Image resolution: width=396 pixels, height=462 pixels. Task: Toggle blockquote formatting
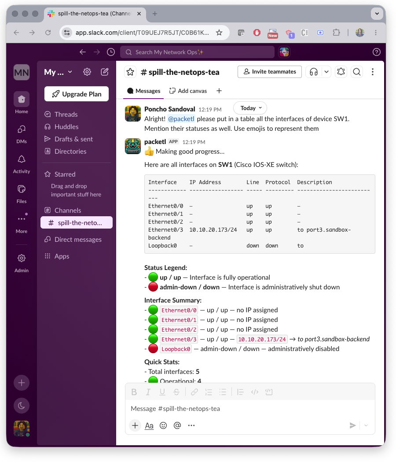[x=240, y=392]
